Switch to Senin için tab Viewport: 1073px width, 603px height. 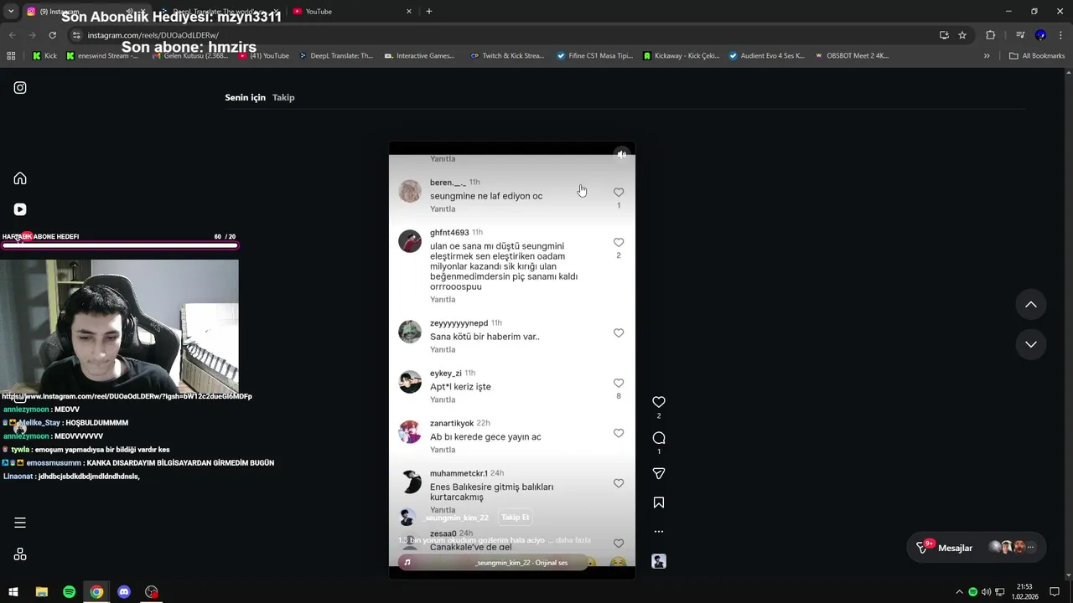pyautogui.click(x=245, y=97)
